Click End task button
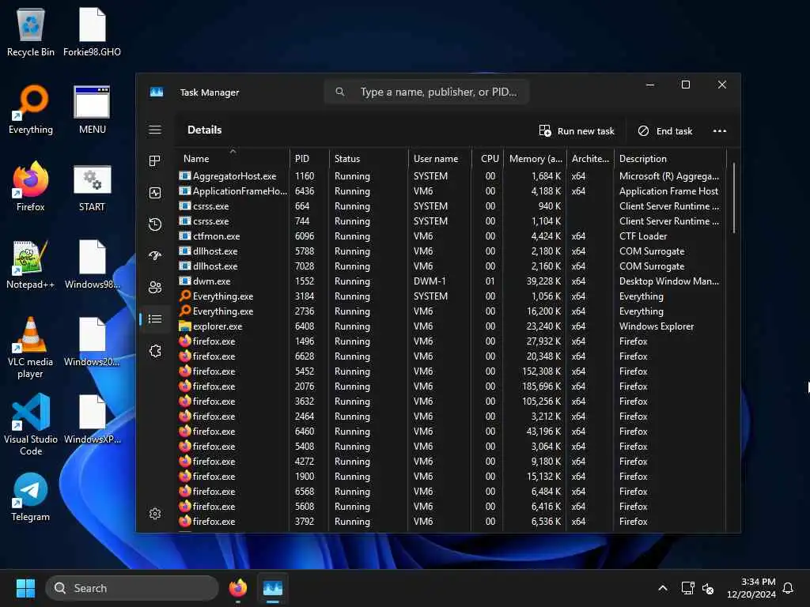This screenshot has width=810, height=607. coord(664,131)
